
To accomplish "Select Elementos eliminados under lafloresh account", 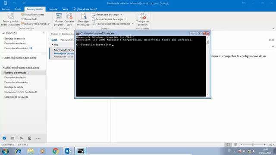I will [x=16, y=82].
